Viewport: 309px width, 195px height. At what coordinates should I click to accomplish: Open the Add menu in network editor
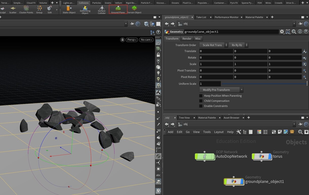pyautogui.click(x=170, y=132)
